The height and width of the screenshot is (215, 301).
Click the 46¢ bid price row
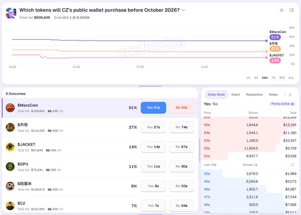click(x=250, y=205)
